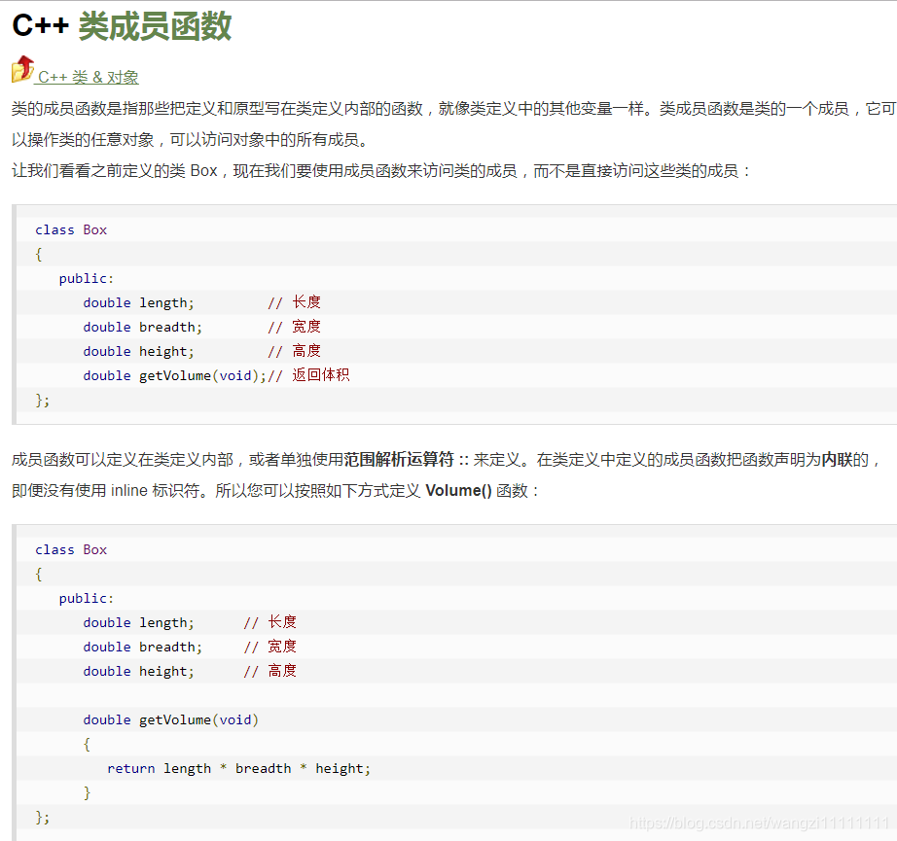Click the bold text '范围解析运算符 ::'

[x=407, y=460]
